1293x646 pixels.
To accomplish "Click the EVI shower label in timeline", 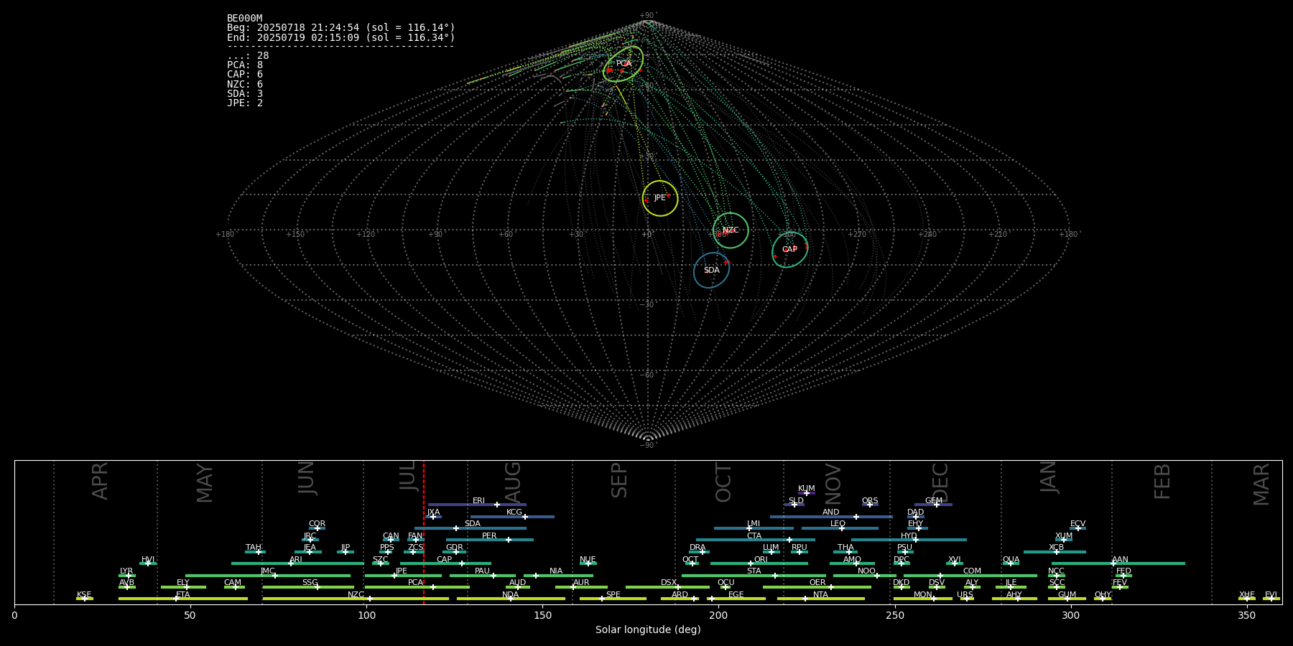I will (x=1271, y=595).
